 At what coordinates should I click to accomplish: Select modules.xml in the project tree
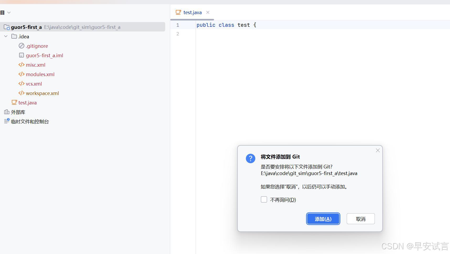[40, 74]
